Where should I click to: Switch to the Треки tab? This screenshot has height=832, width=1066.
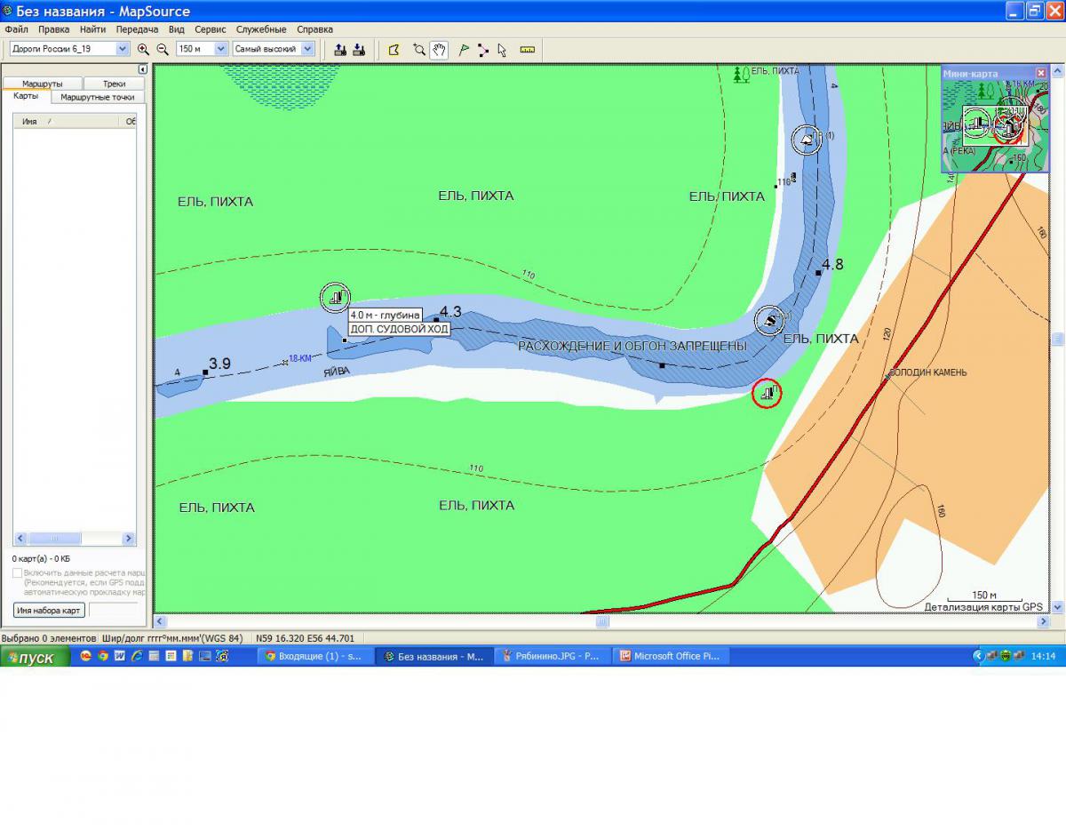tap(114, 84)
